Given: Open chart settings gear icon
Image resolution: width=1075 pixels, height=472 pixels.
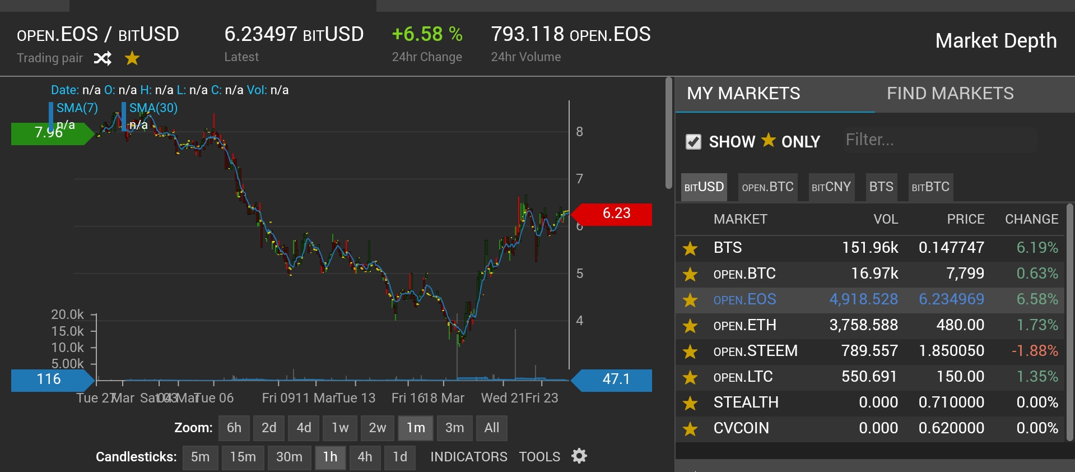Looking at the screenshot, I should [579, 456].
